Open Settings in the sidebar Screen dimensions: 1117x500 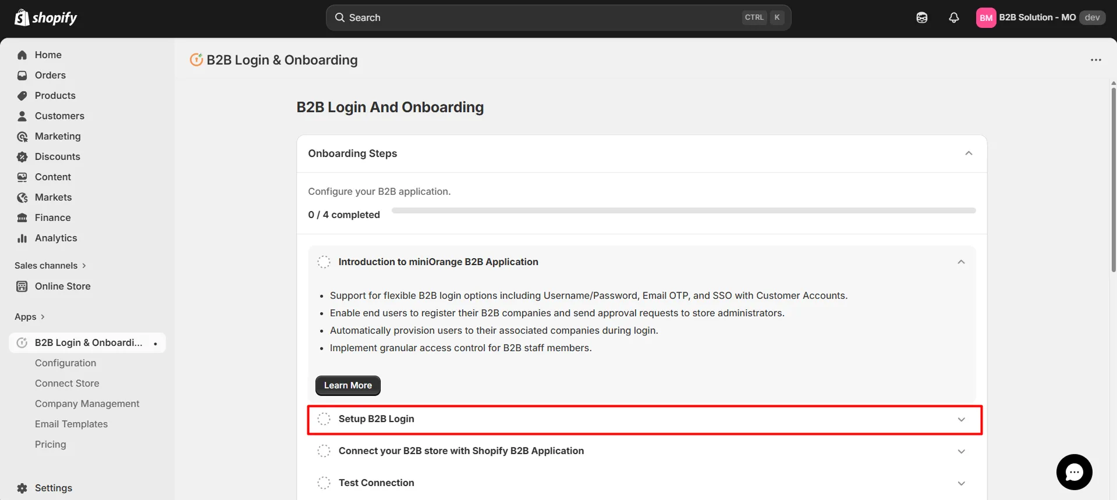54,488
